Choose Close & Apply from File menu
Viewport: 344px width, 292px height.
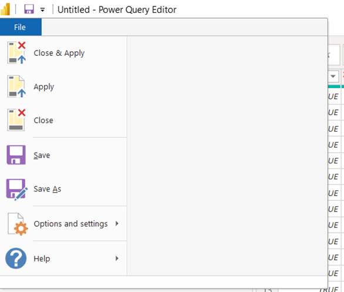click(63, 53)
